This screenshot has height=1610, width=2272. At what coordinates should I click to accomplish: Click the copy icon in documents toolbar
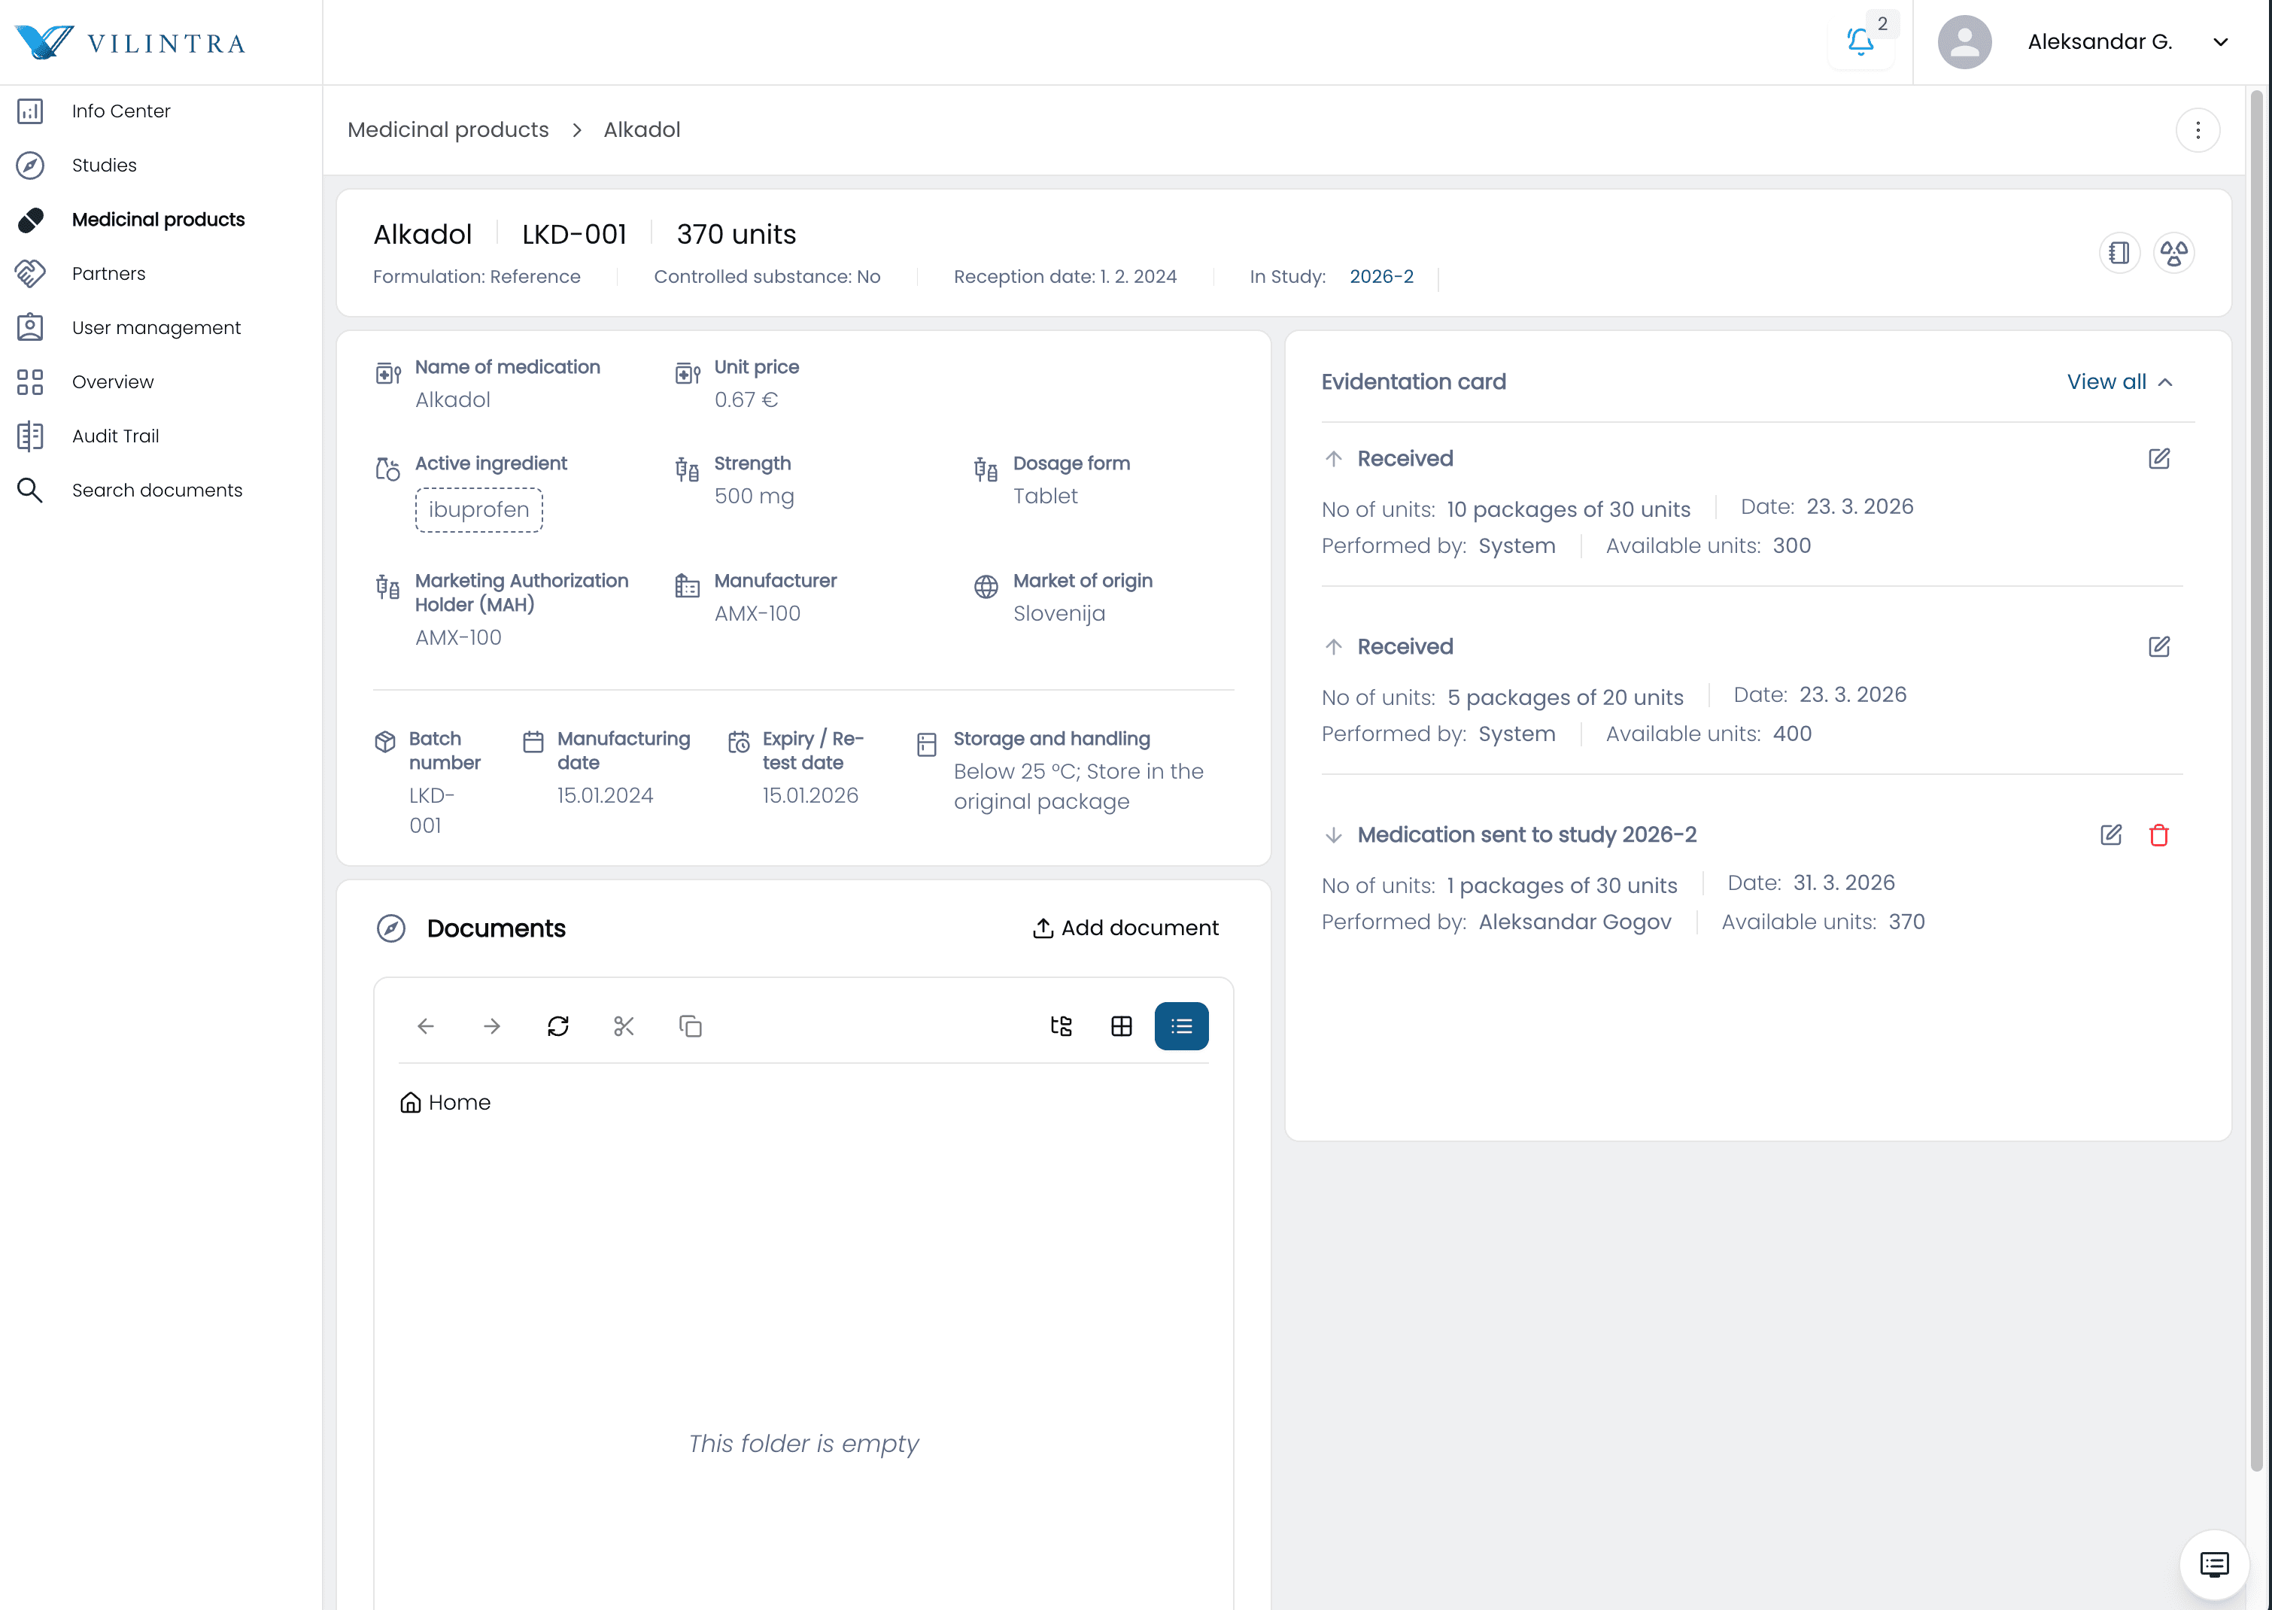coord(690,1026)
